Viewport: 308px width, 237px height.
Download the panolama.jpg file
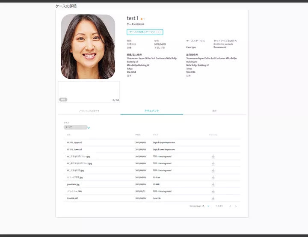click(x=213, y=184)
